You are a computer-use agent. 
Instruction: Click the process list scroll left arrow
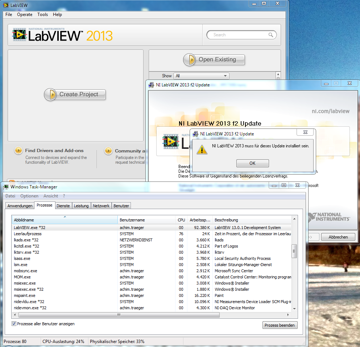15,315
